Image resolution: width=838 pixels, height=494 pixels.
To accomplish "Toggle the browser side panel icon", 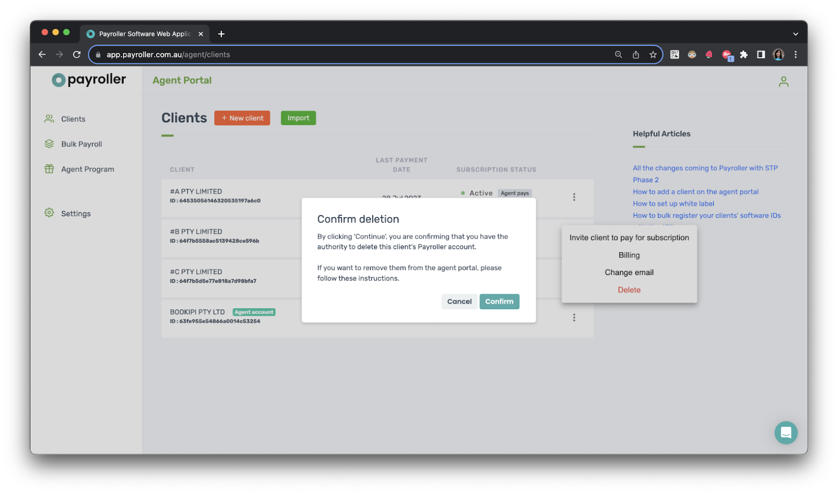I will coord(761,54).
